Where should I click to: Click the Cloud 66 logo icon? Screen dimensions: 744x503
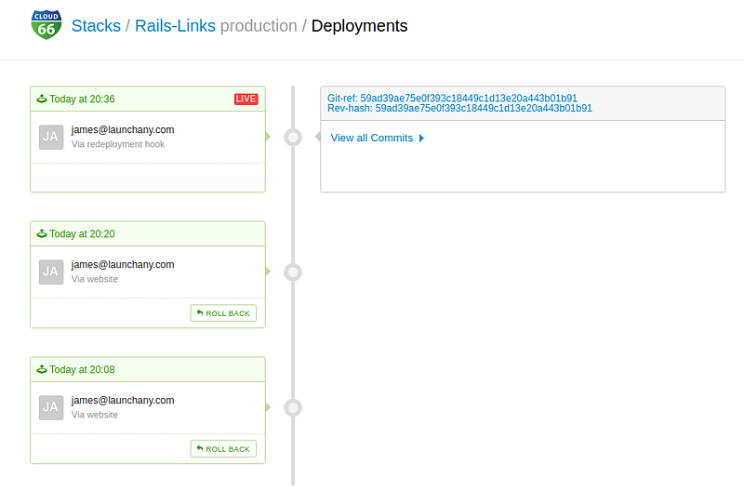[46, 25]
